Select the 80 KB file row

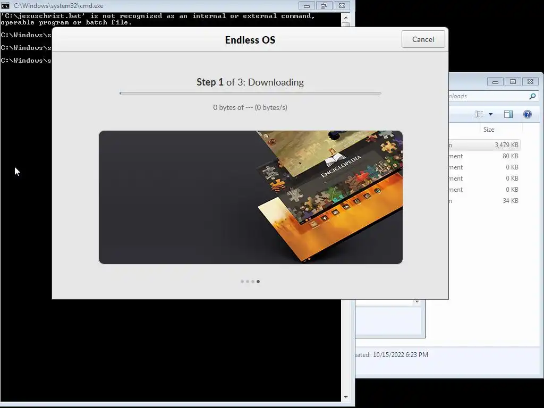[x=484, y=156]
